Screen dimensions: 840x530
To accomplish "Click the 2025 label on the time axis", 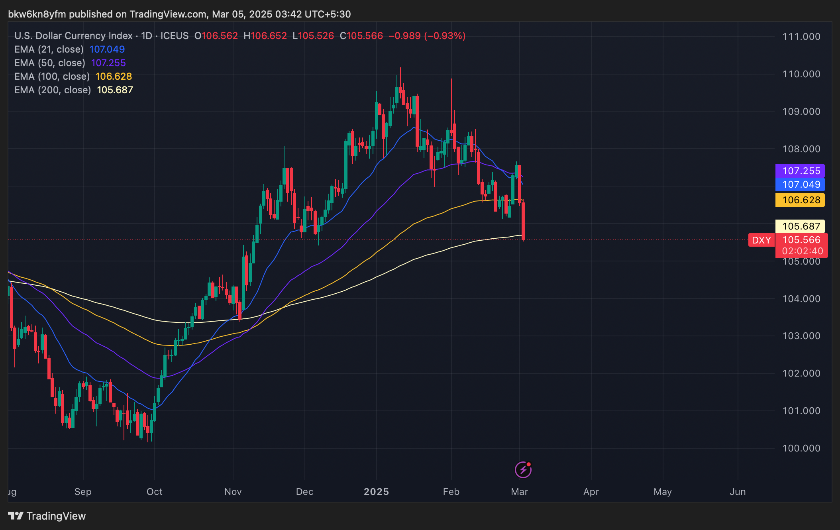I will click(x=376, y=492).
